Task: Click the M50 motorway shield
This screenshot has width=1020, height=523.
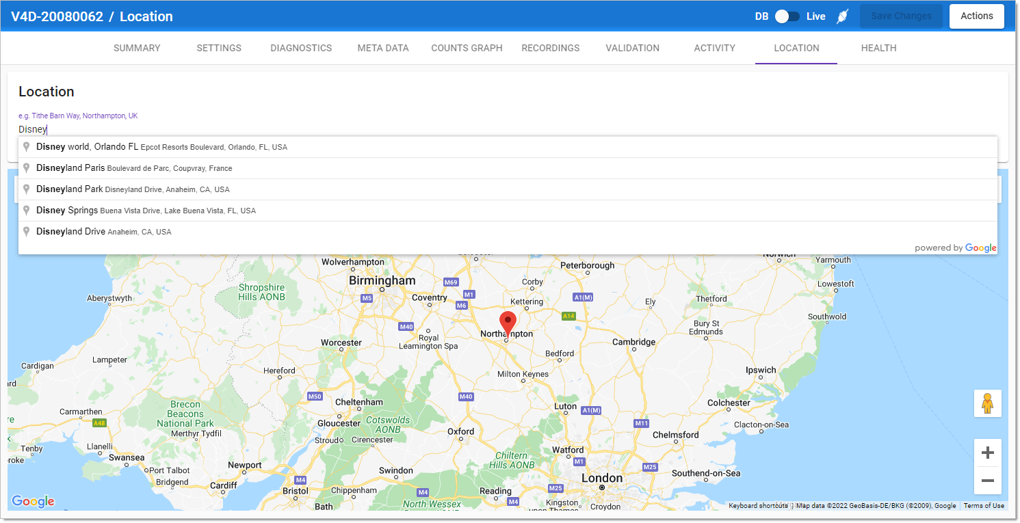Action: point(315,397)
